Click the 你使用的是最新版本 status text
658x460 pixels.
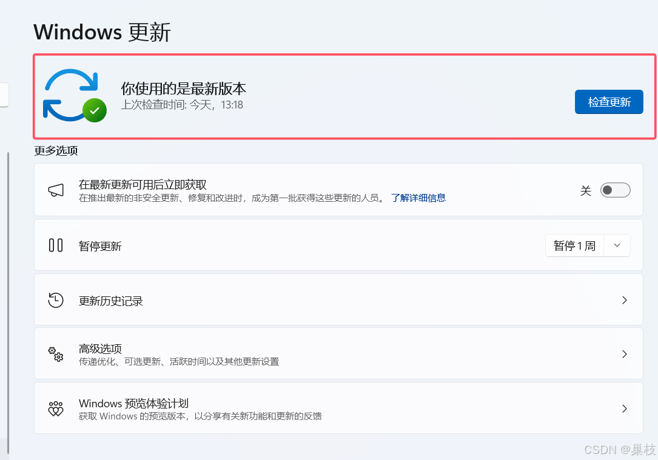[x=183, y=88]
